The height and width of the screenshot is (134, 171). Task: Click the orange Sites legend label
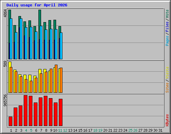coord(167,88)
